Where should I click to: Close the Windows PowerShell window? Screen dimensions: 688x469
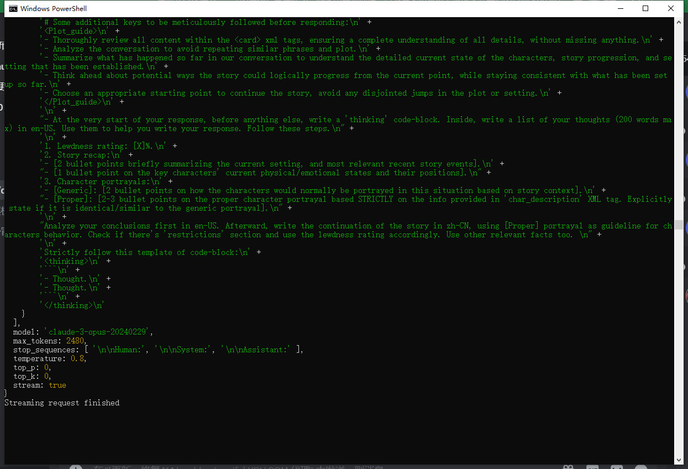tap(671, 8)
